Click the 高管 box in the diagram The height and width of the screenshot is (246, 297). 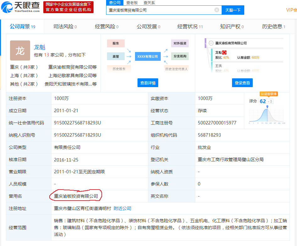tap(116, 56)
